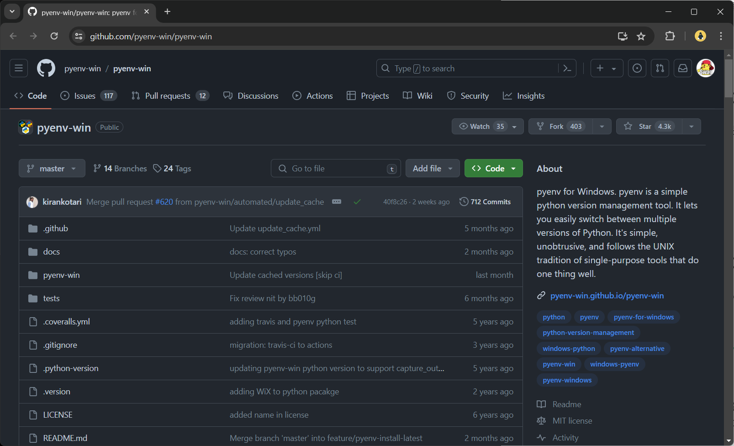
Task: Reload the page
Action: tap(54, 36)
